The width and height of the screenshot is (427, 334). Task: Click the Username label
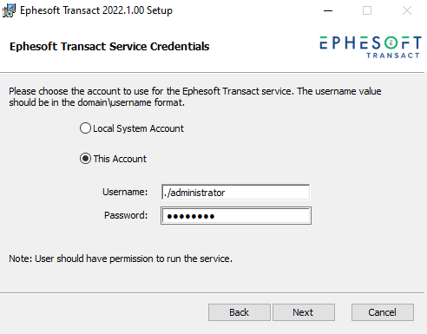click(125, 192)
